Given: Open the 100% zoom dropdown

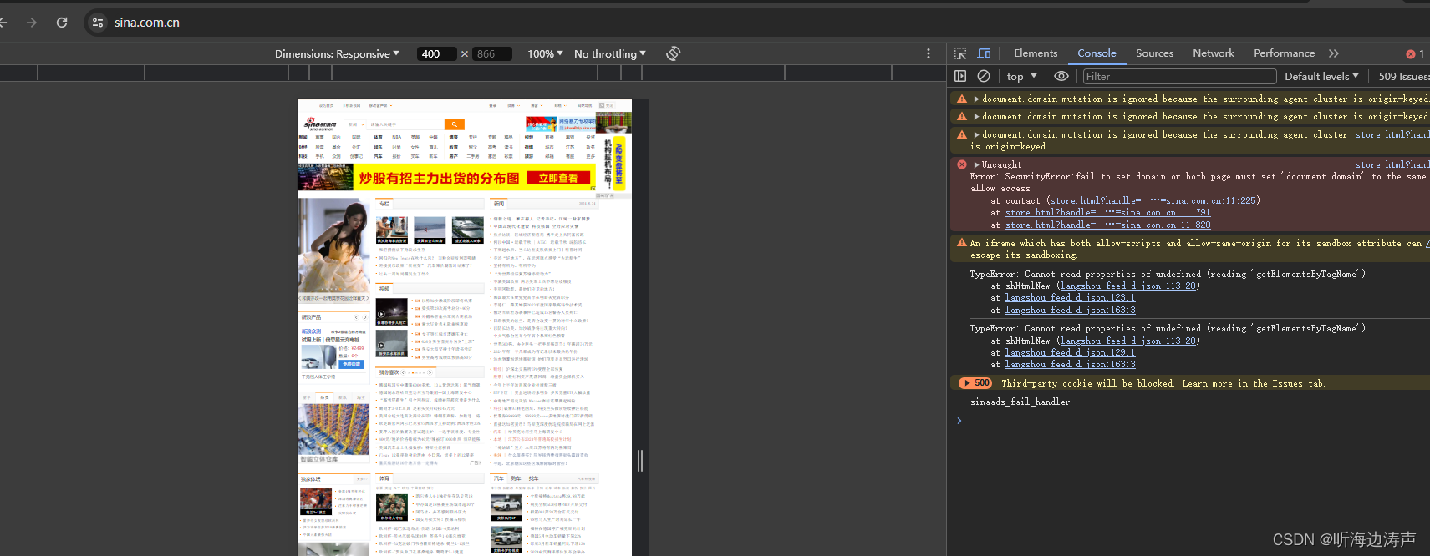Looking at the screenshot, I should [545, 53].
